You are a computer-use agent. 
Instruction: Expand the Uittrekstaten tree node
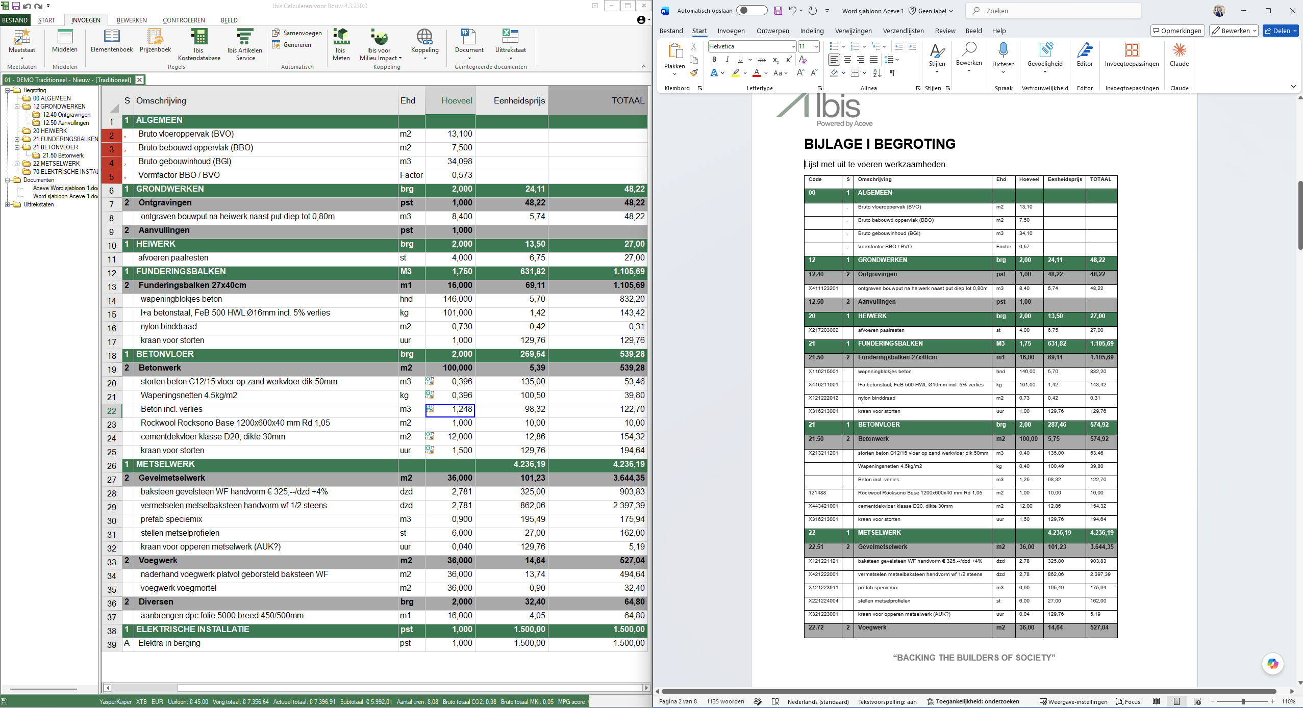7,204
